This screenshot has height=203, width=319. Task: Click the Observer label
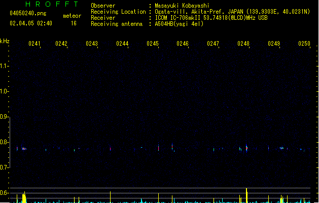[103, 6]
